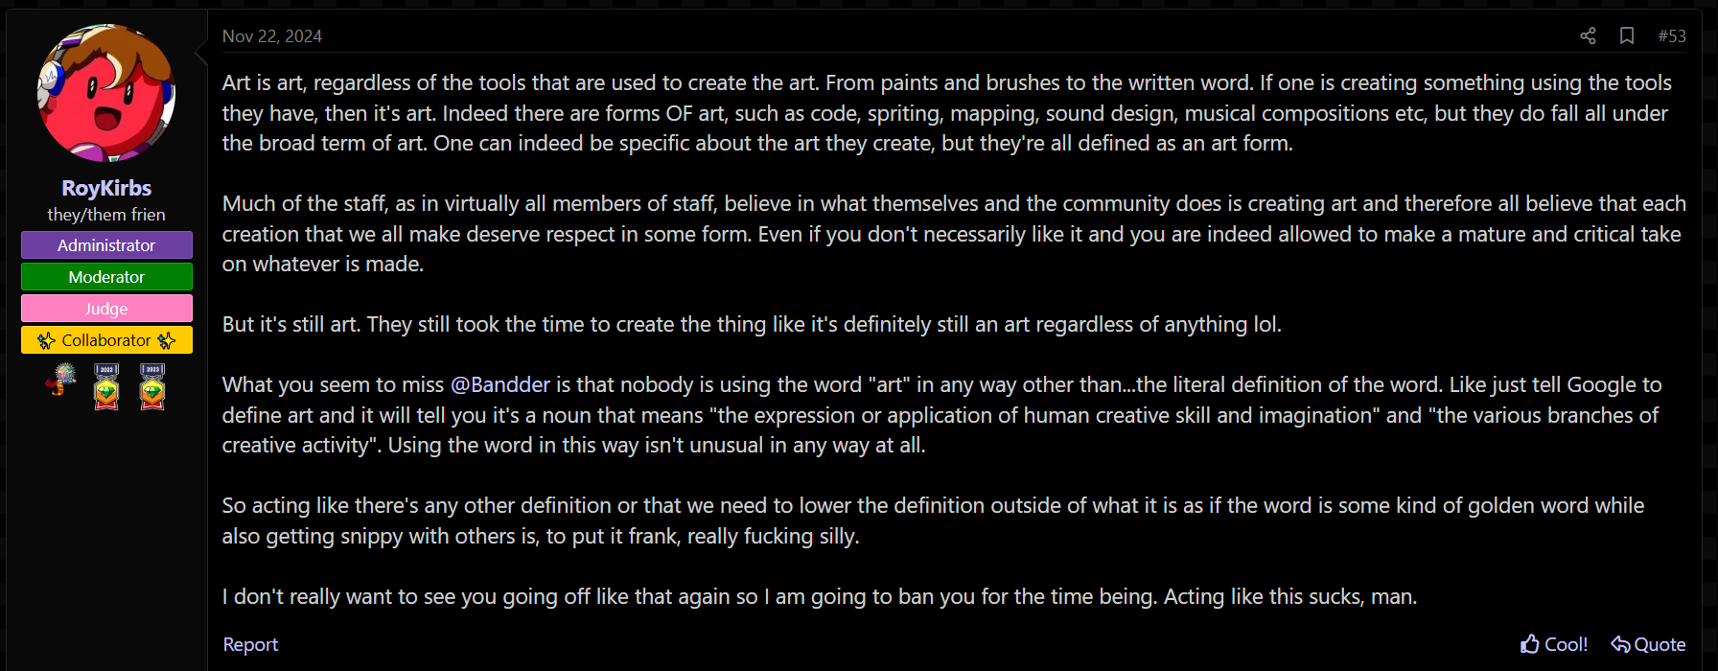The height and width of the screenshot is (671, 1718).
Task: Click the yellow Collaborator badge
Action: tap(106, 340)
